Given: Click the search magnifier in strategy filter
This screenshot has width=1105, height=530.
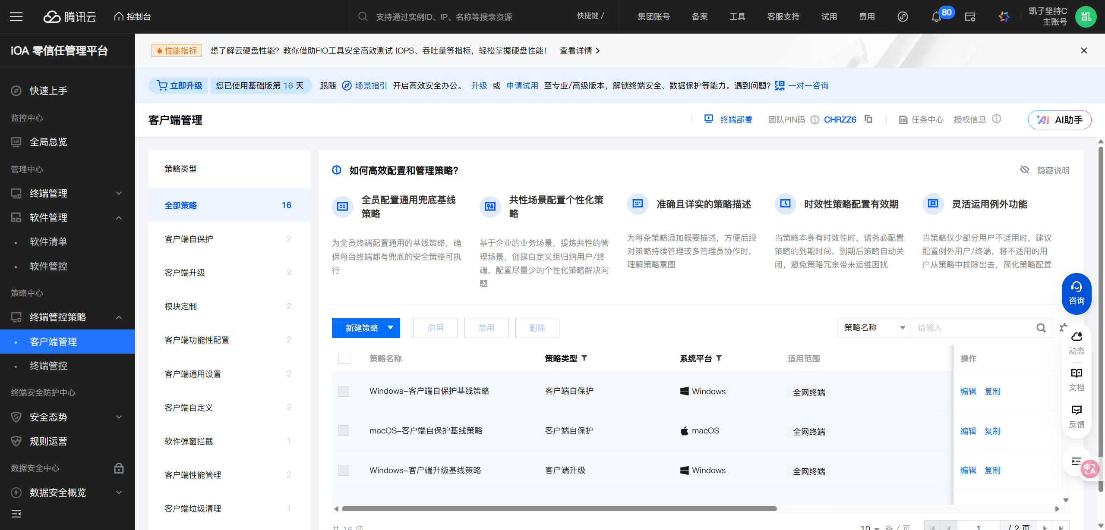Looking at the screenshot, I should pyautogui.click(x=1041, y=328).
